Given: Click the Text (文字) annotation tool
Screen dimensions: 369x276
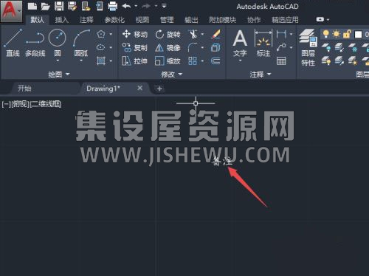Looking at the screenshot, I should click(x=240, y=44).
